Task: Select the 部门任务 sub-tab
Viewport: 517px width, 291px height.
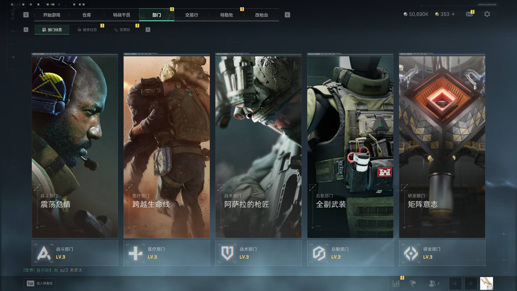Action: coord(52,30)
